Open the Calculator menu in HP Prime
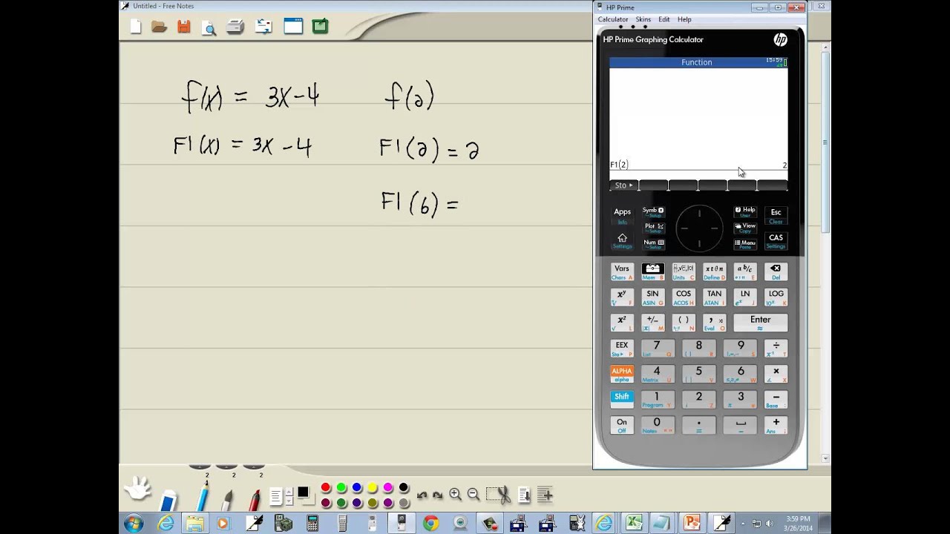The height and width of the screenshot is (534, 950). click(x=613, y=19)
